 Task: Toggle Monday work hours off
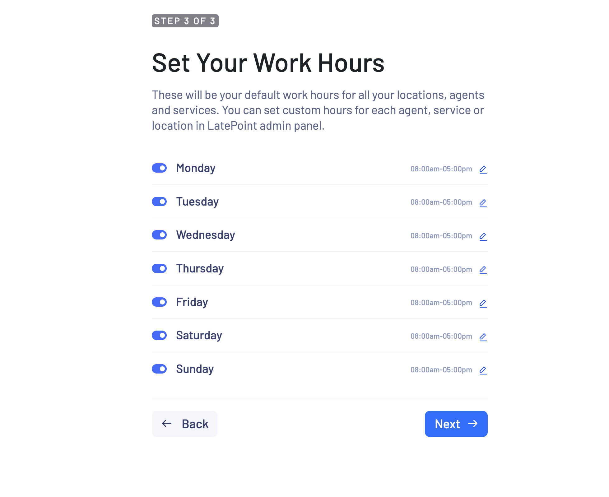160,168
